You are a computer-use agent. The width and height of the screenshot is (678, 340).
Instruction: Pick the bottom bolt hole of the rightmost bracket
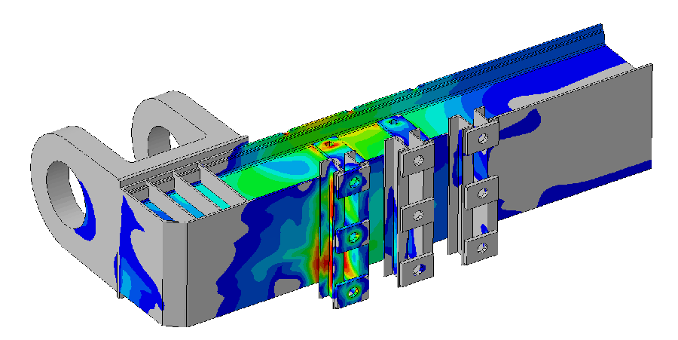click(x=481, y=247)
